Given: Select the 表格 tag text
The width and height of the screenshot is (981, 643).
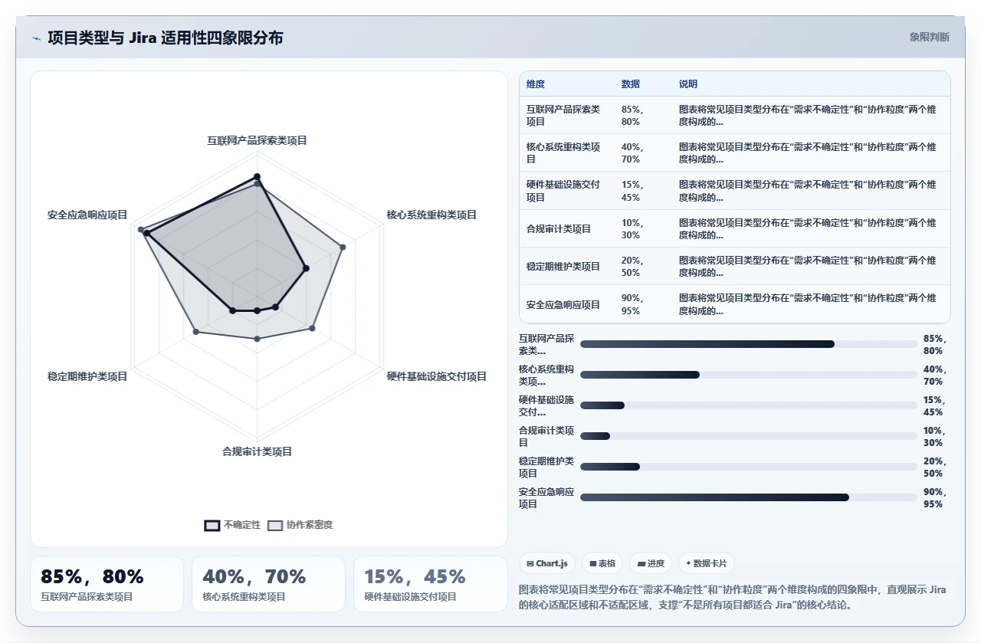Looking at the screenshot, I should (x=607, y=563).
